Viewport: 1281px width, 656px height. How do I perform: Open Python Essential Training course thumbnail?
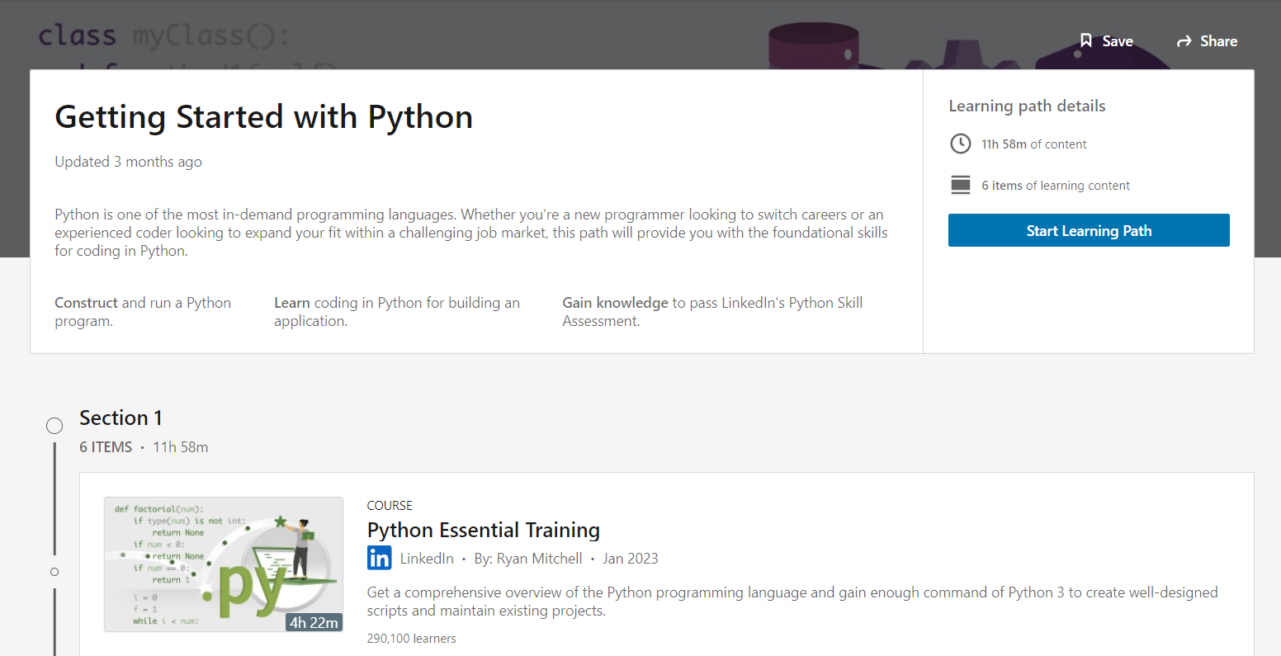[224, 564]
